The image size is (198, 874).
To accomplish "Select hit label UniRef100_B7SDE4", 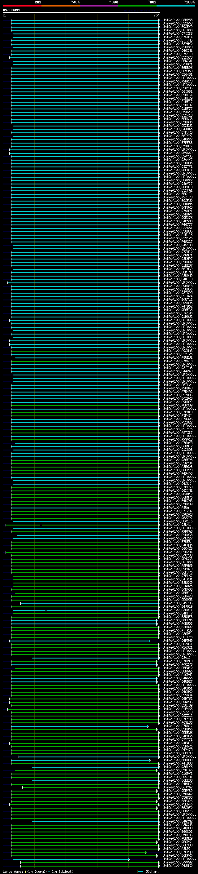I will (x=178, y=37).
